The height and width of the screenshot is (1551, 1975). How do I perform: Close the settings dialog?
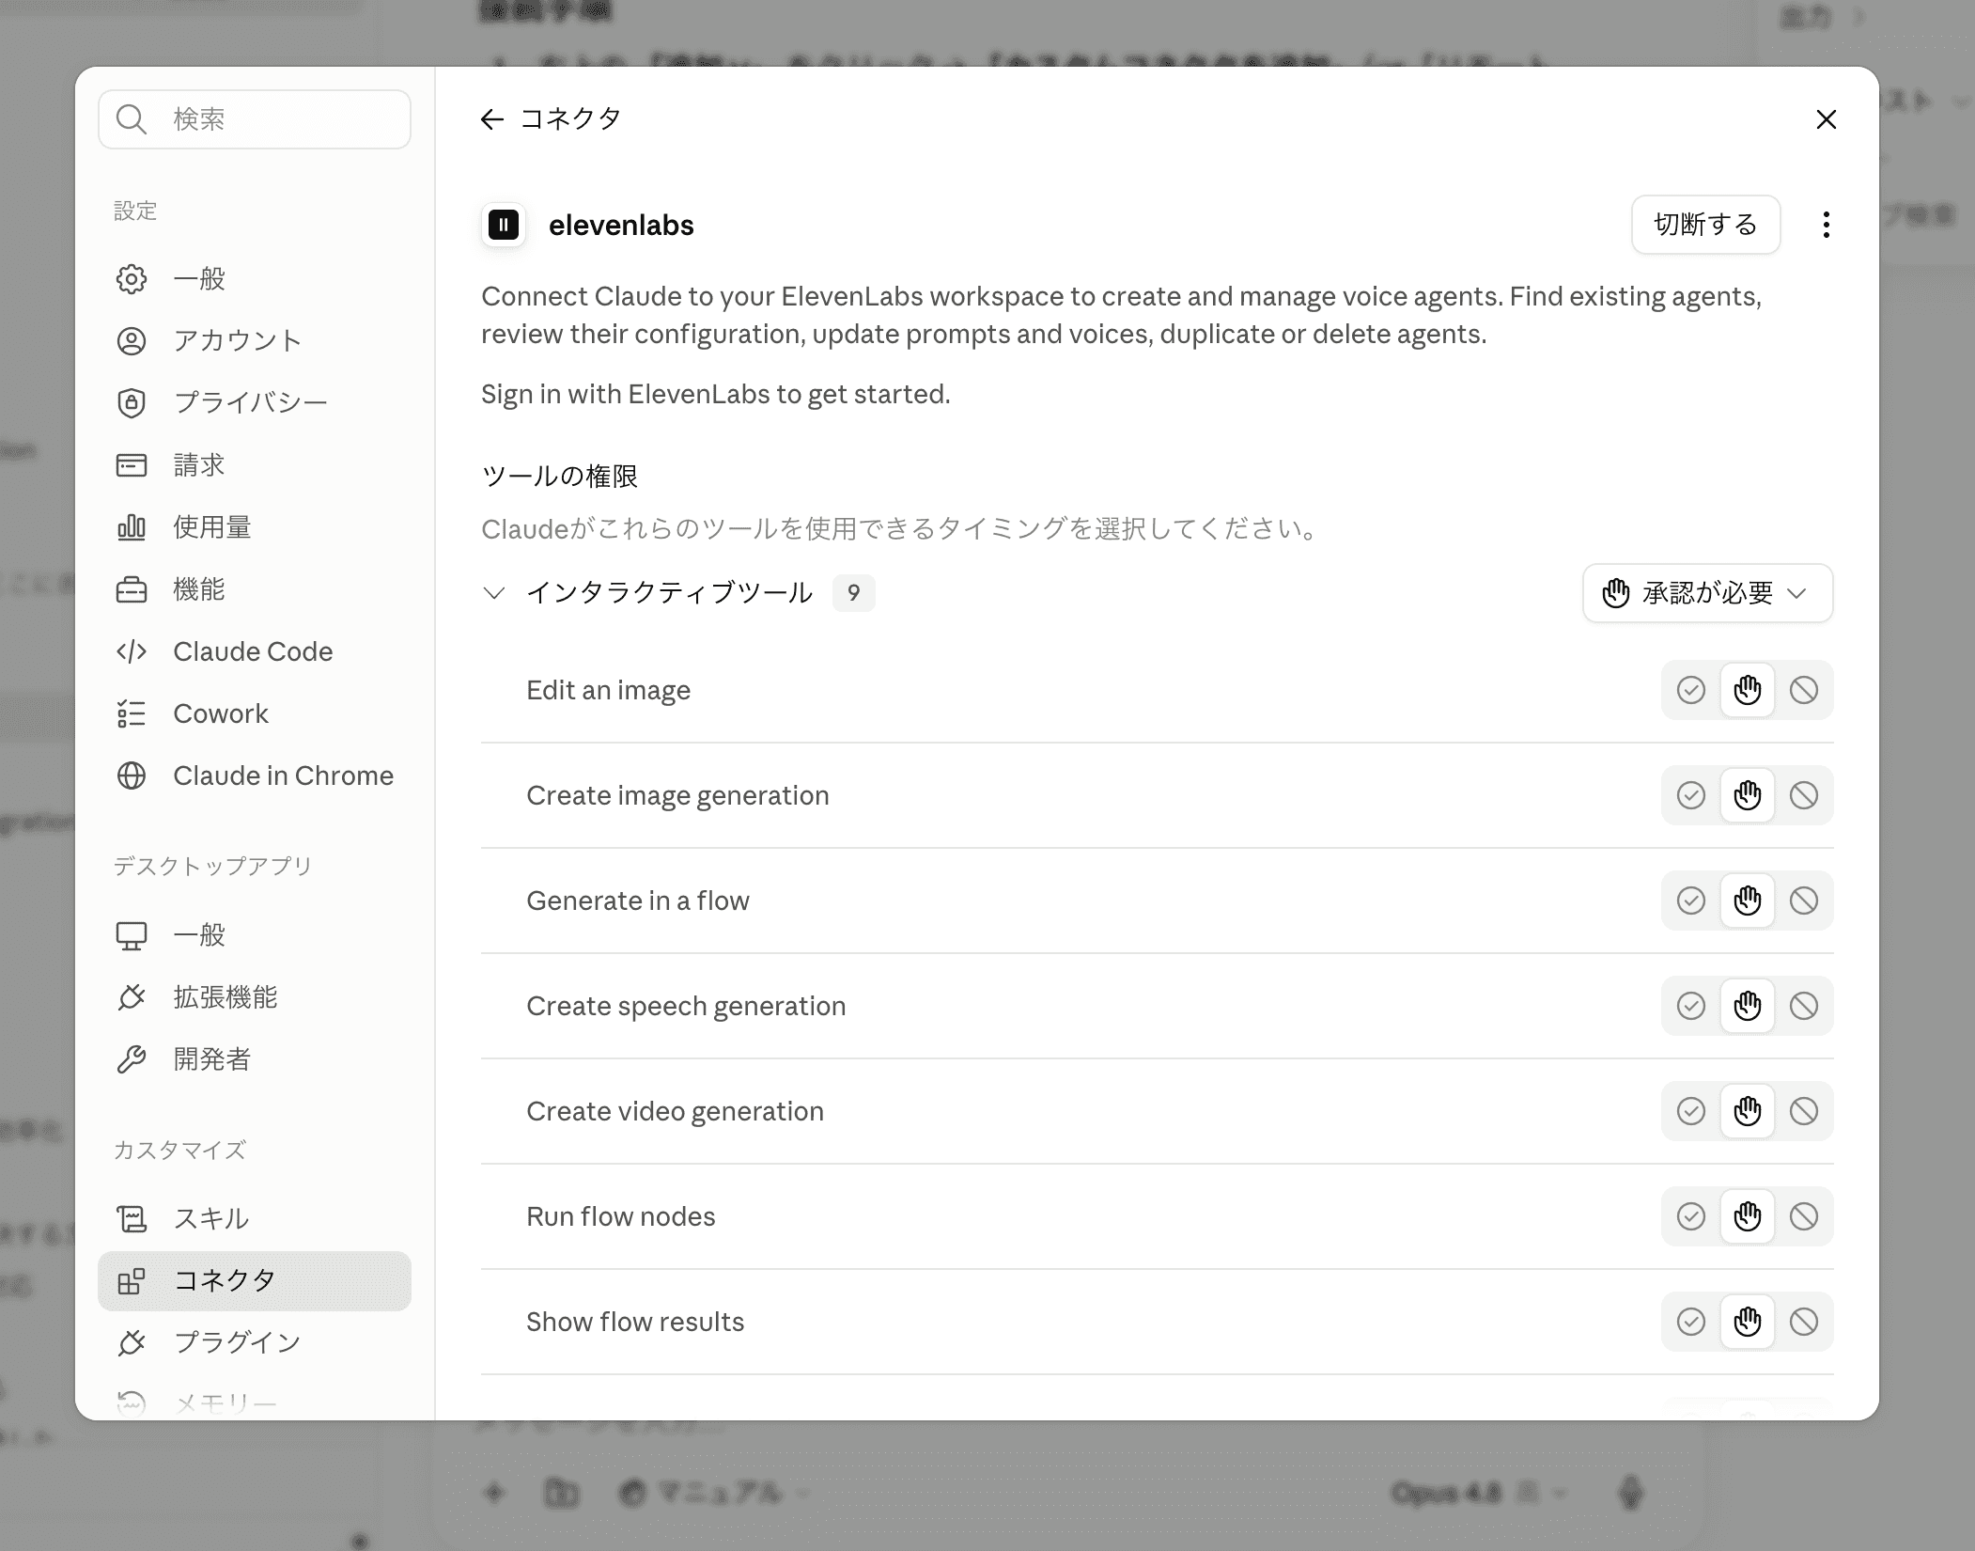click(1826, 119)
